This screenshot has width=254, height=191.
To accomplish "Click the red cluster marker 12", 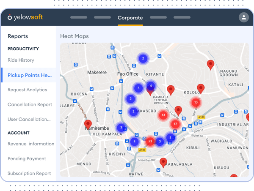I will tap(175, 124).
